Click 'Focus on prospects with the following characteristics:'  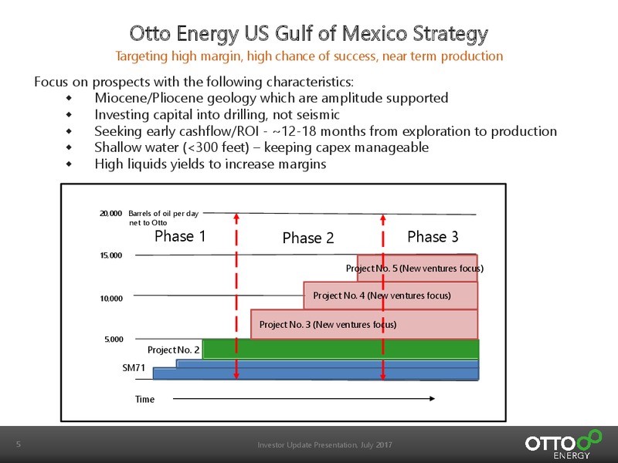[194, 82]
